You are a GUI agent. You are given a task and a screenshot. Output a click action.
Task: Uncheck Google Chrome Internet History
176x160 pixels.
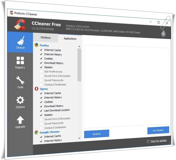(x=41, y=141)
